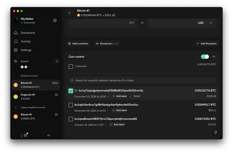Click the plus icon next to Search
Image resolution: width=233 pixels, height=153 pixels.
pos(57,61)
